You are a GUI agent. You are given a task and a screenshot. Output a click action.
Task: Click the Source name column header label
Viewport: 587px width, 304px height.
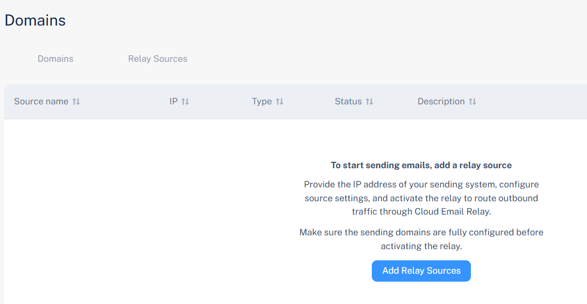(x=41, y=101)
